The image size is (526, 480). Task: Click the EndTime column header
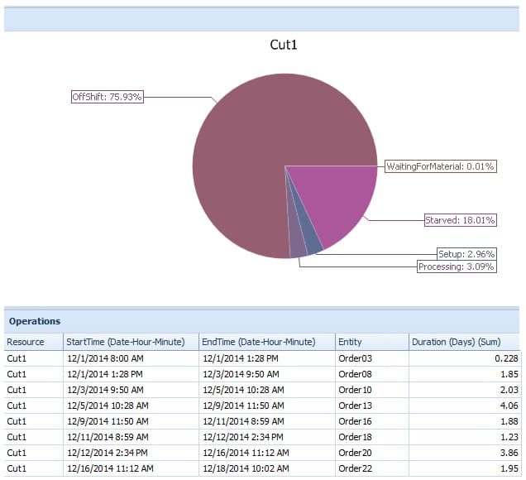tap(259, 342)
